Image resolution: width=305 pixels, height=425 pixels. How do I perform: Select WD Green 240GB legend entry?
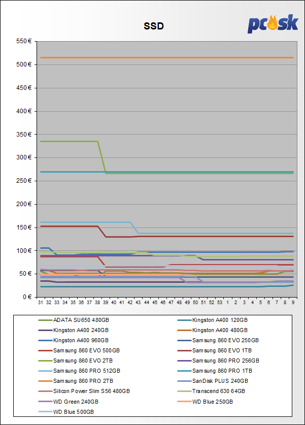[69, 402]
